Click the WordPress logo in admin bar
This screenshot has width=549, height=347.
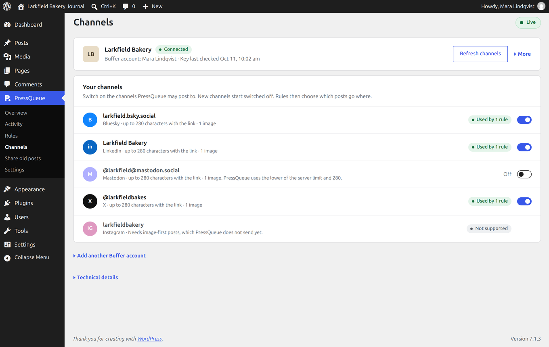tap(7, 6)
